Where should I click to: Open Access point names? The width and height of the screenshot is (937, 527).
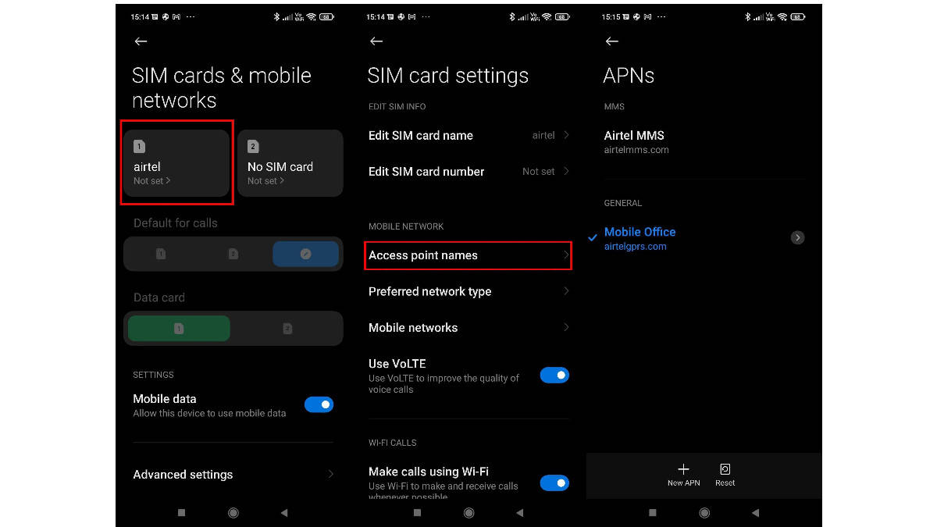coord(468,255)
